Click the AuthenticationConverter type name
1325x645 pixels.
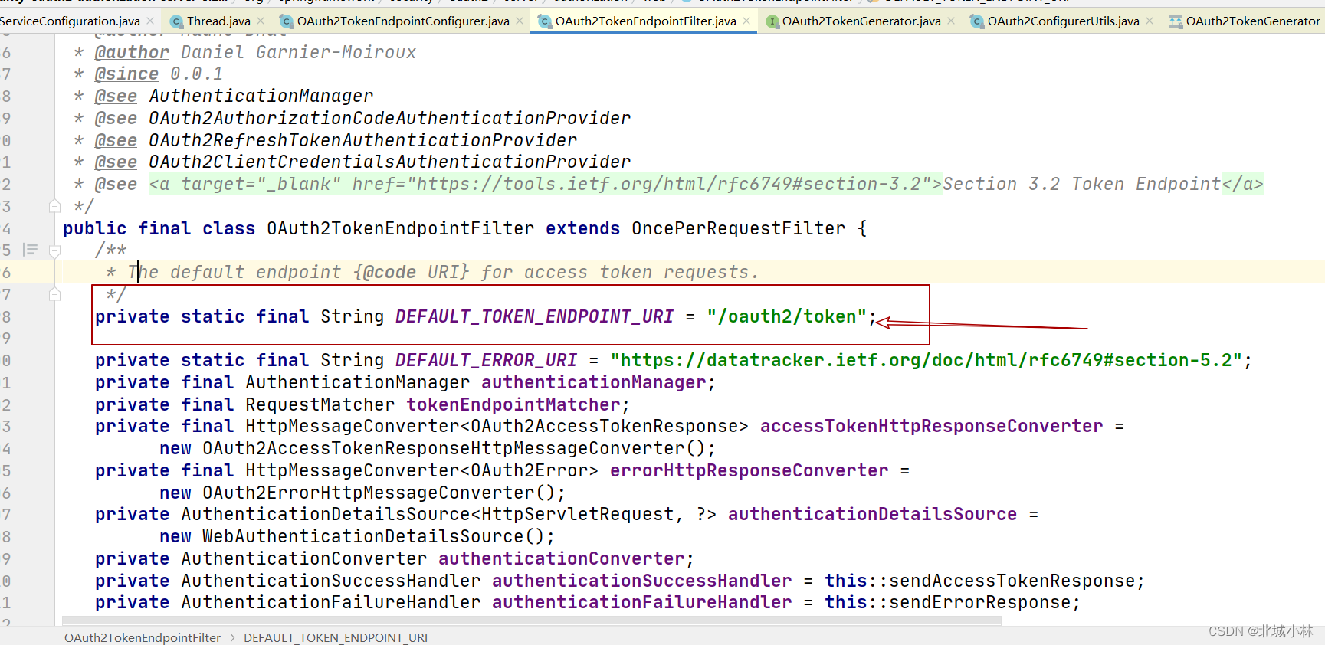click(304, 559)
